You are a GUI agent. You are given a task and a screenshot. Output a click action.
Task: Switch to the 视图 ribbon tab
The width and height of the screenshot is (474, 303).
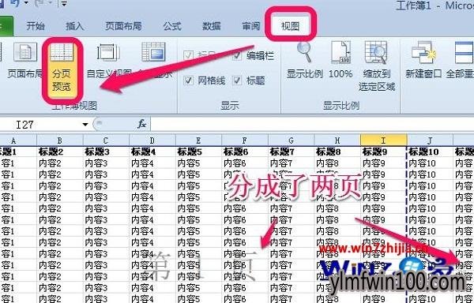290,26
